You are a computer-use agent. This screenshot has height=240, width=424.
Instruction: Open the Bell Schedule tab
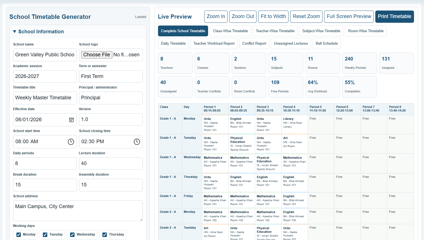tap(327, 44)
